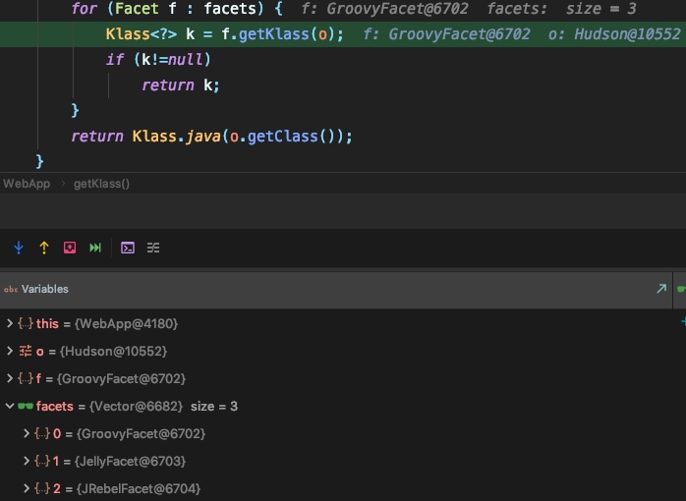Click the blue Step Into arrow icon

coord(19,248)
